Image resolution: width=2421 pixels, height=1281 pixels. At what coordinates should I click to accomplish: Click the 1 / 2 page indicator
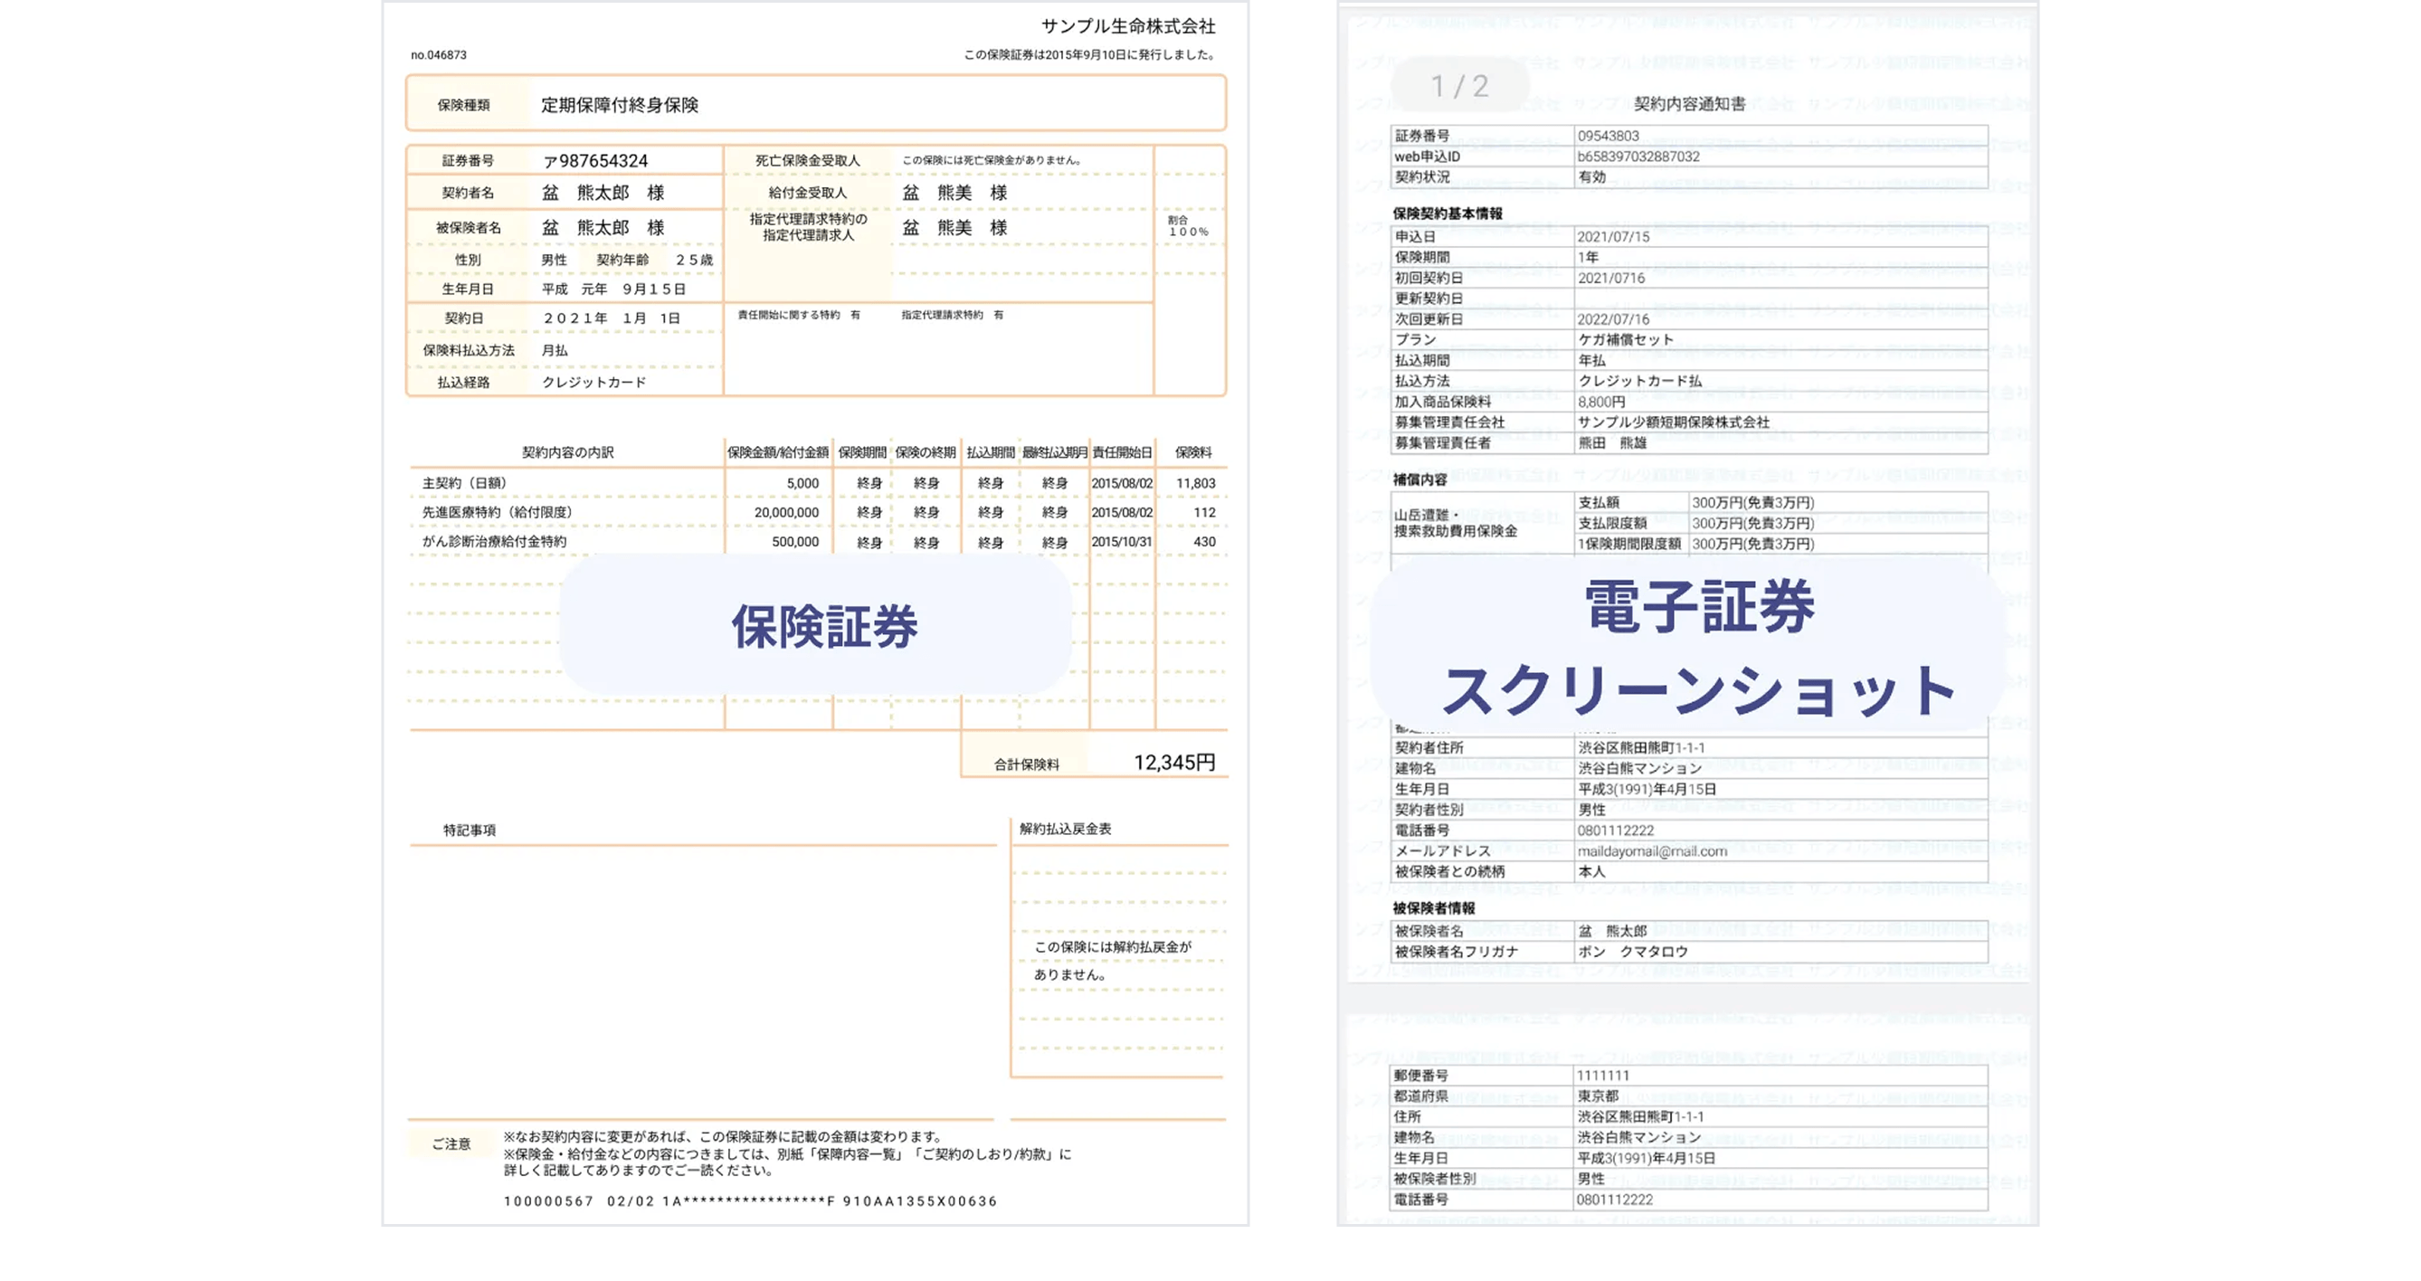tap(1458, 87)
